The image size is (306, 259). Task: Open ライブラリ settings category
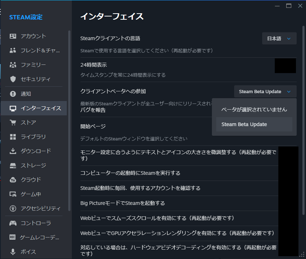tap(34, 137)
